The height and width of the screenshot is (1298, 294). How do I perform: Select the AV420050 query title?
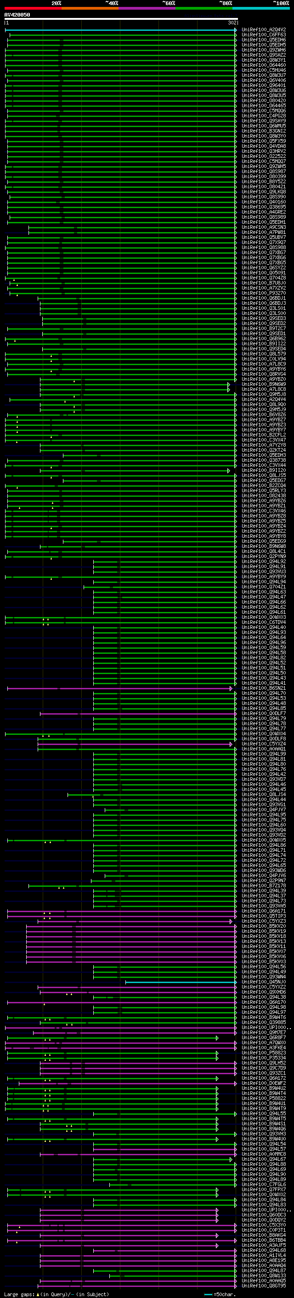coord(17,15)
